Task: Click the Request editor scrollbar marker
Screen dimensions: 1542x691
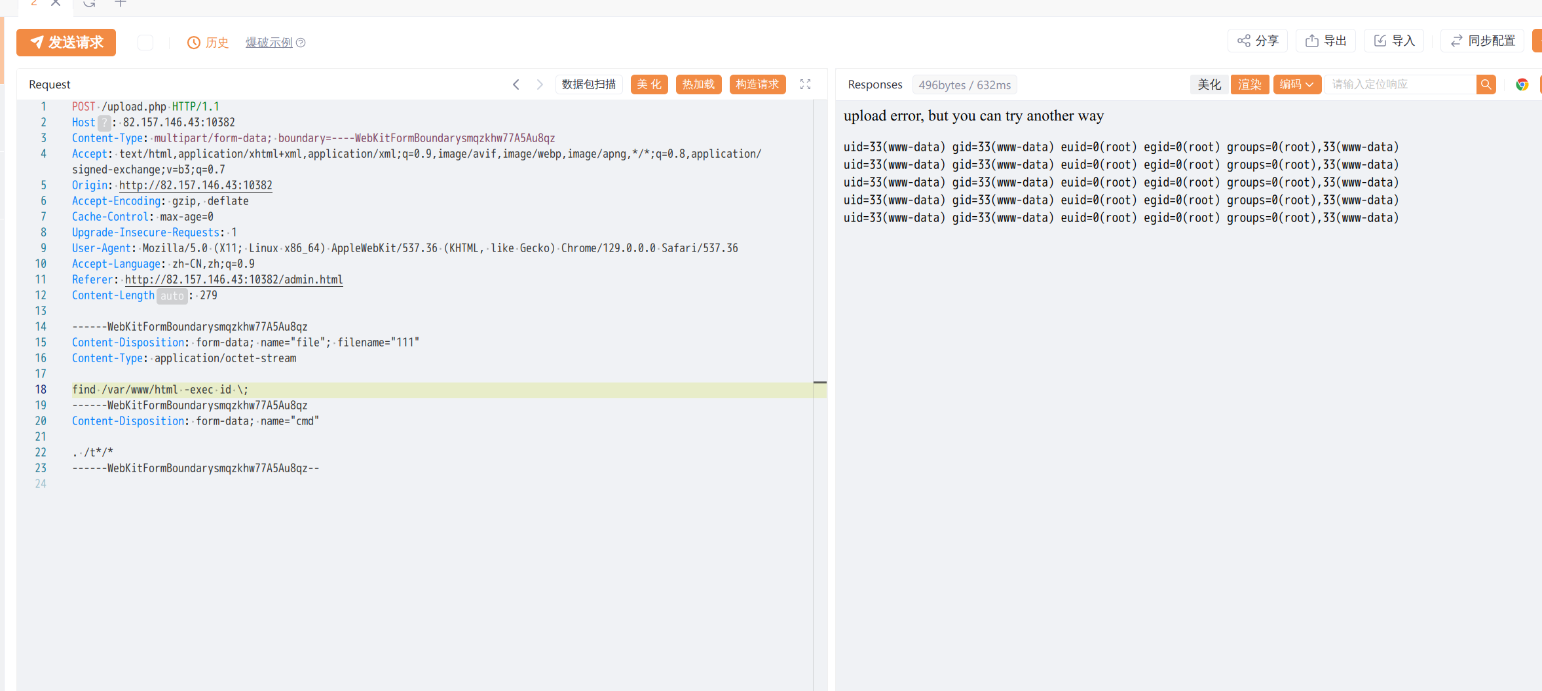Action: point(819,382)
